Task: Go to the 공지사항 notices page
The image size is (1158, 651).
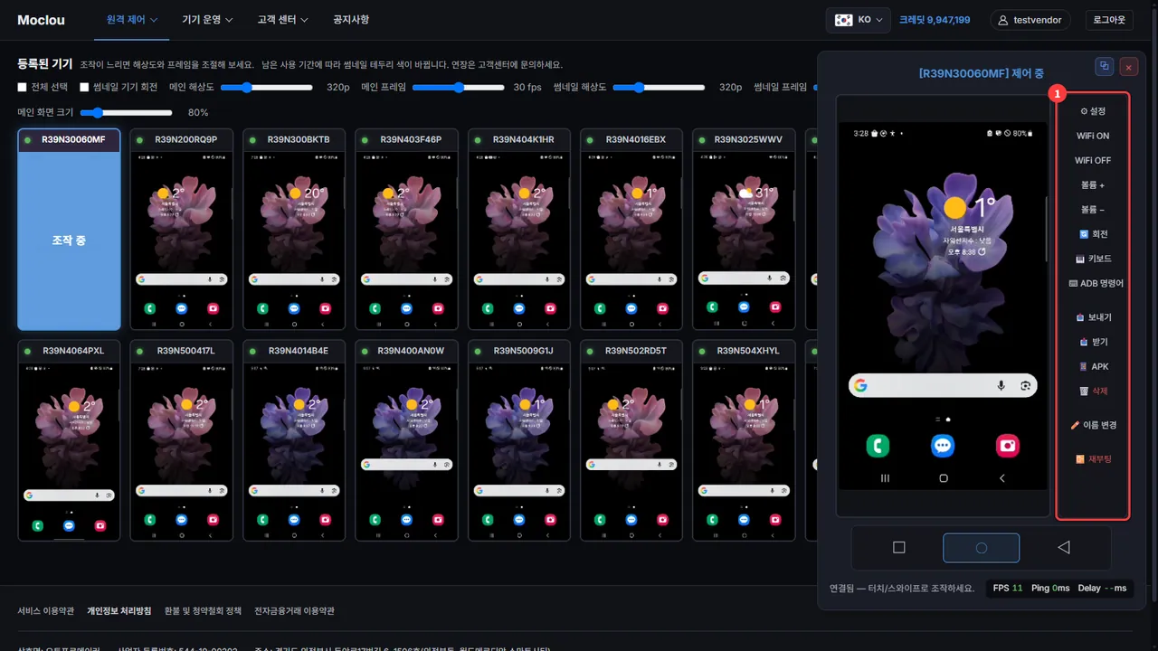Action: (x=351, y=20)
